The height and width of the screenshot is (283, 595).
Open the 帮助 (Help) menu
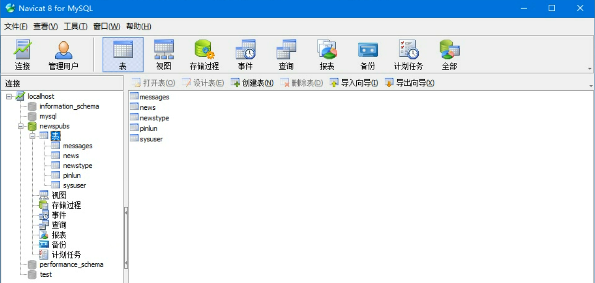click(138, 26)
